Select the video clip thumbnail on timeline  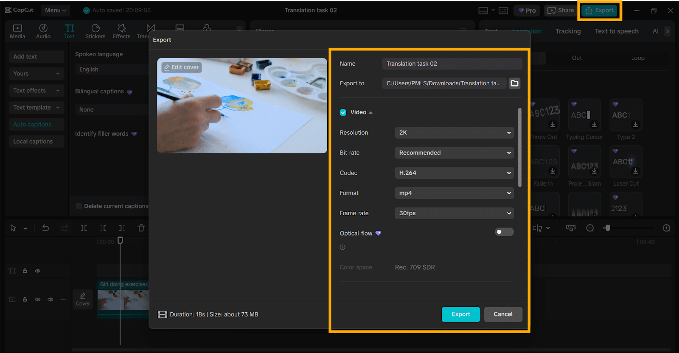click(x=123, y=299)
